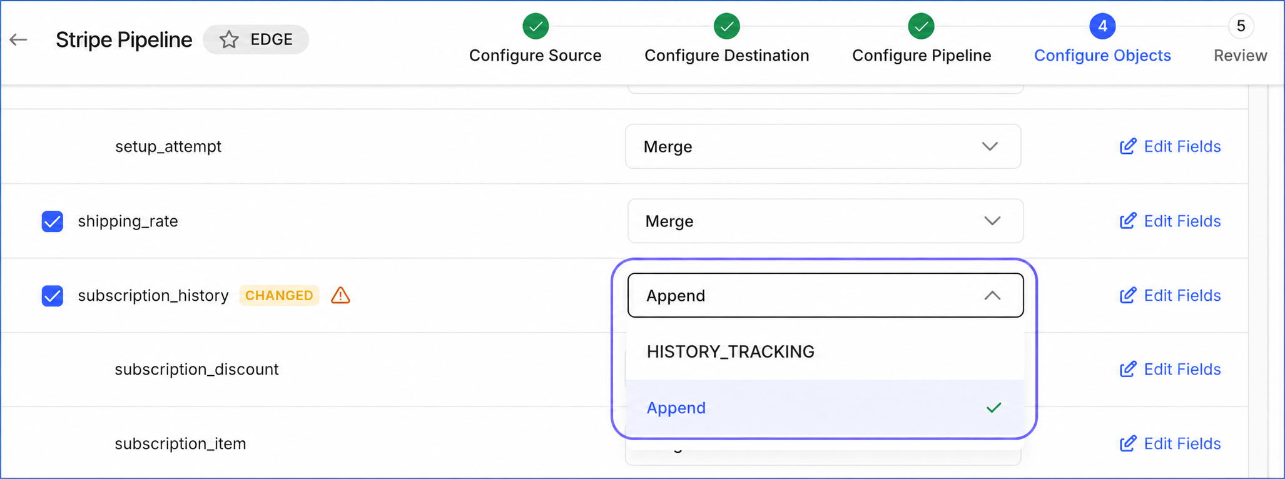Uncheck the subscription_history checkbox
The image size is (1285, 479).
53,296
